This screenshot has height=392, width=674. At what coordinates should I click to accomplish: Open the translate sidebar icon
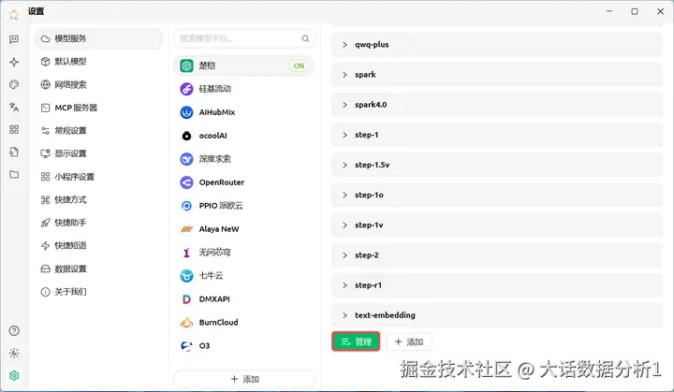(14, 107)
